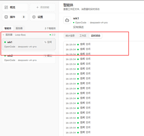Click the 添加技能 button
The width and height of the screenshot is (144, 136).
[43, 7]
